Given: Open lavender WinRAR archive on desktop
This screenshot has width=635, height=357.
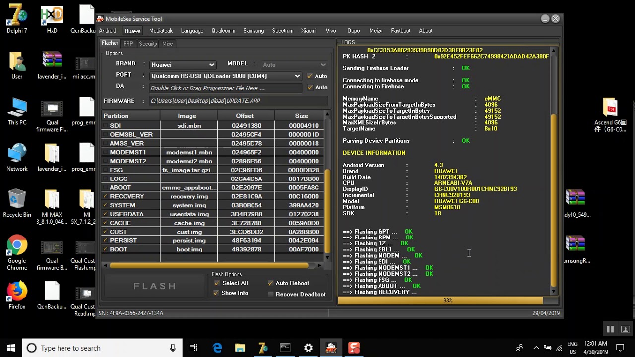Looking at the screenshot, I should pos(52,65).
